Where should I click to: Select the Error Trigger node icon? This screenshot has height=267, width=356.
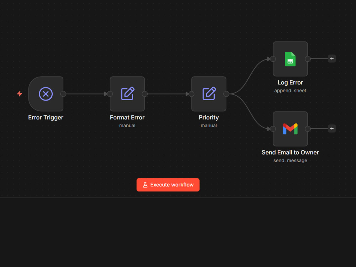(46, 94)
